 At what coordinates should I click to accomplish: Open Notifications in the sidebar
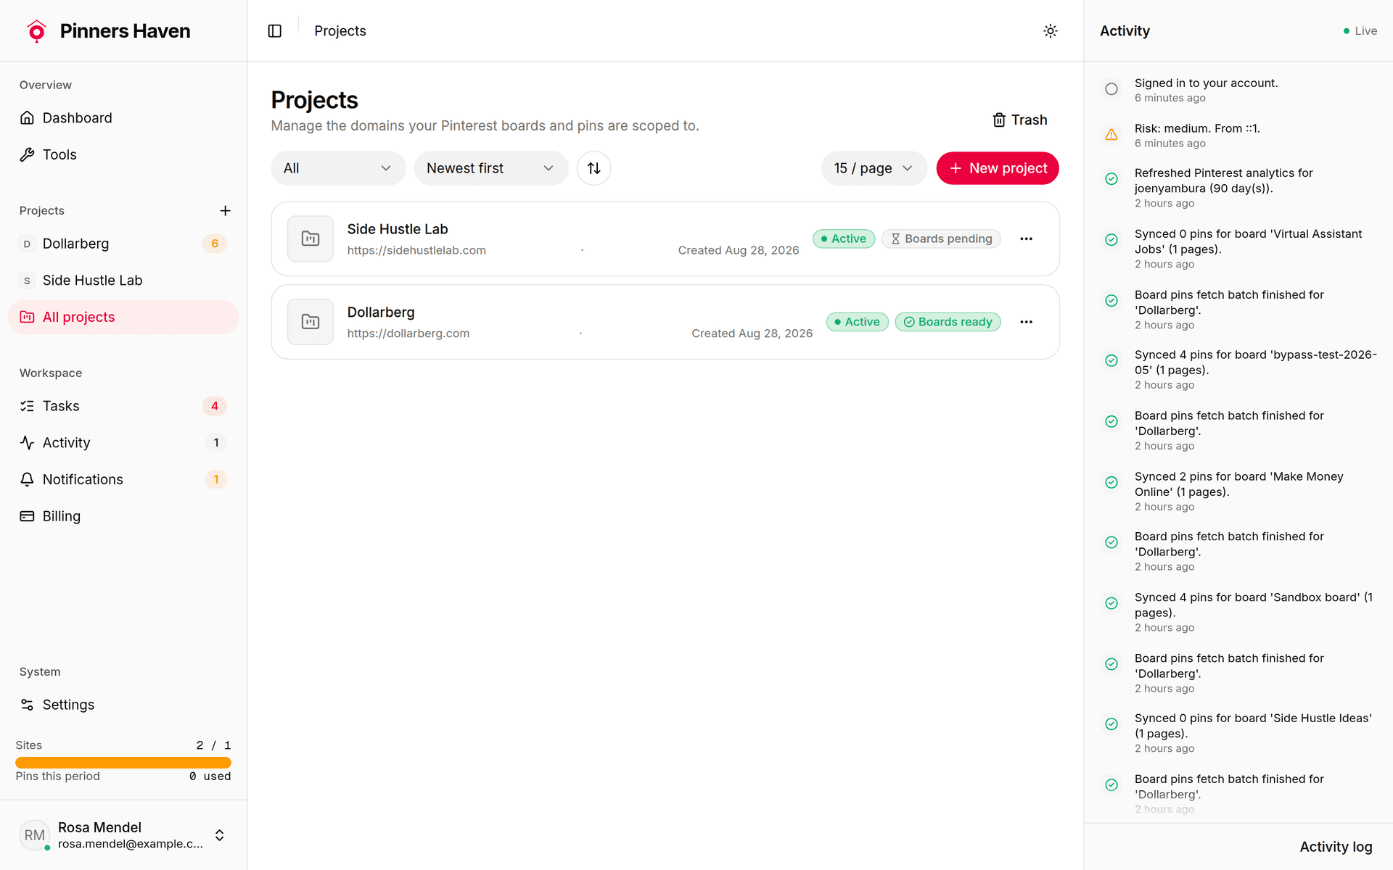[123, 479]
